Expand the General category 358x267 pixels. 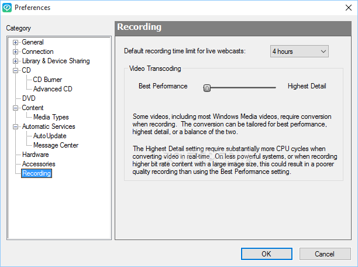coord(15,43)
